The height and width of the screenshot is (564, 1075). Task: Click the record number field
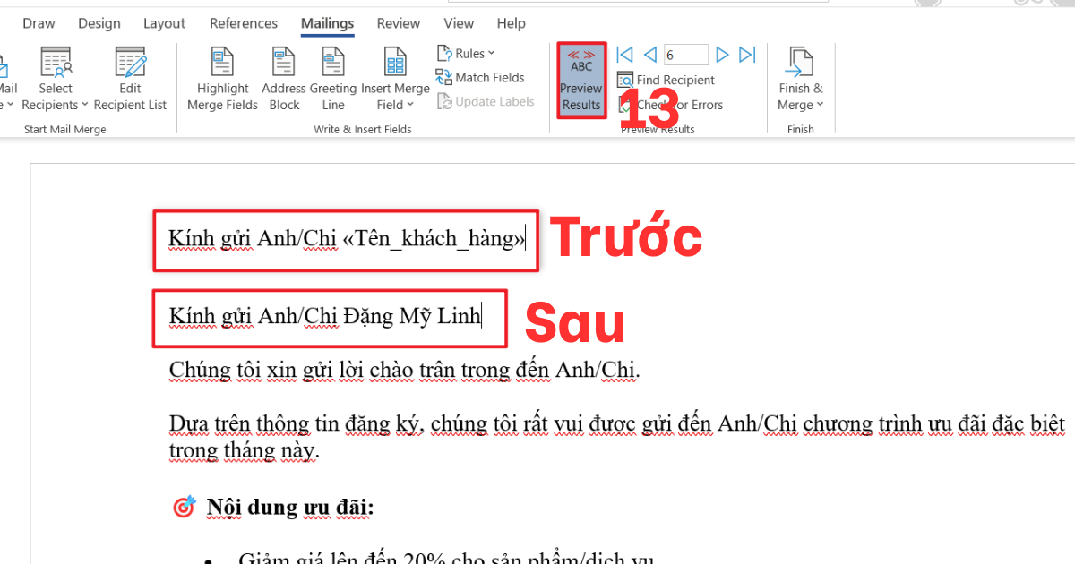(x=685, y=55)
